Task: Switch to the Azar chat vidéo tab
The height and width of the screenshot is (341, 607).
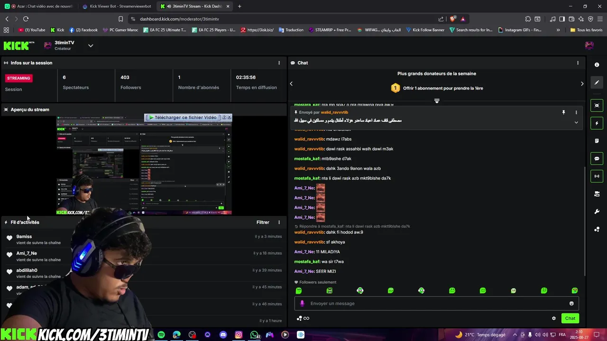Action: click(x=39, y=6)
